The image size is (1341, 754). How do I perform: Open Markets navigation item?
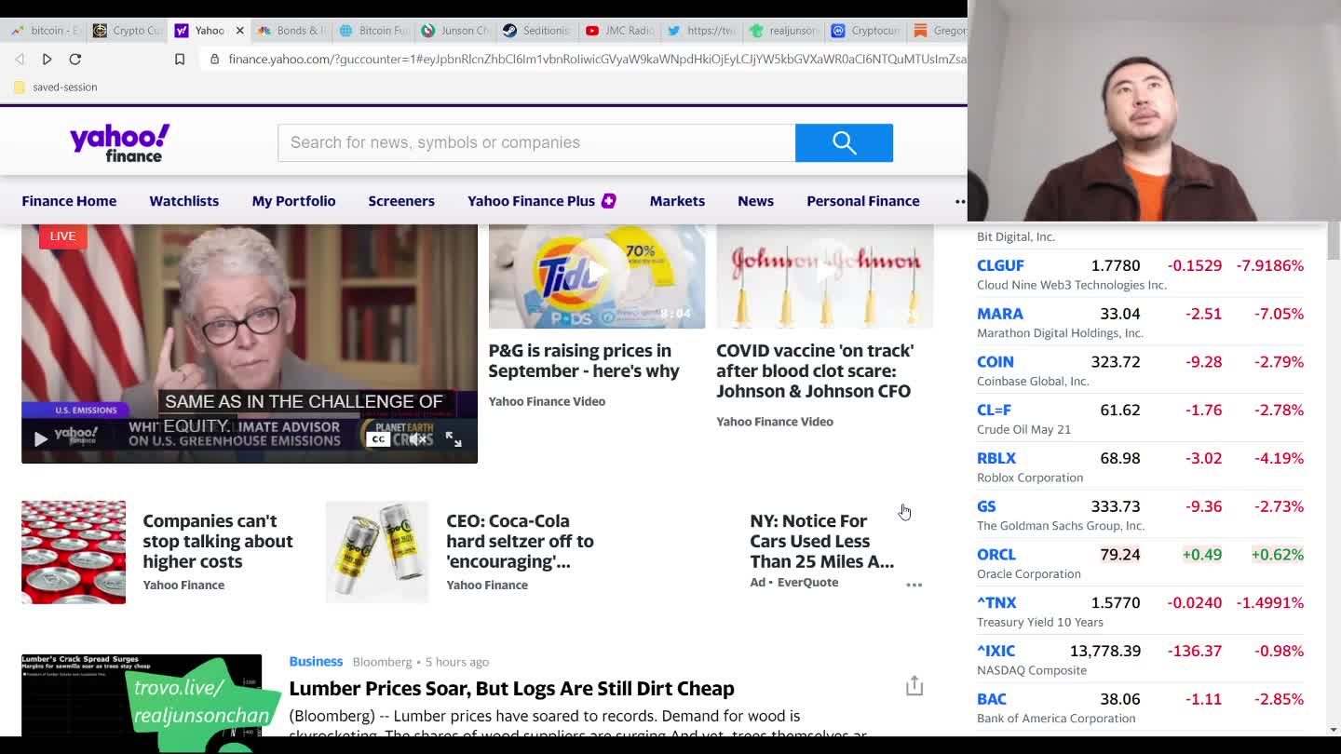click(677, 201)
